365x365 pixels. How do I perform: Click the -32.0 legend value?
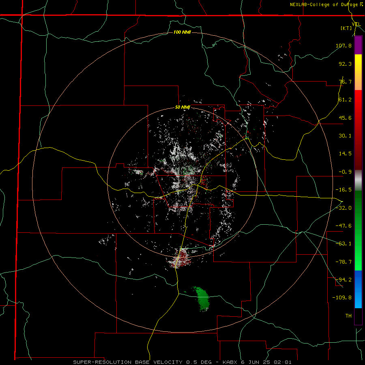pos(344,208)
